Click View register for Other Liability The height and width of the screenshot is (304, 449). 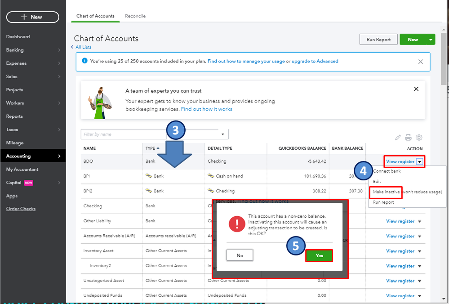click(x=400, y=221)
